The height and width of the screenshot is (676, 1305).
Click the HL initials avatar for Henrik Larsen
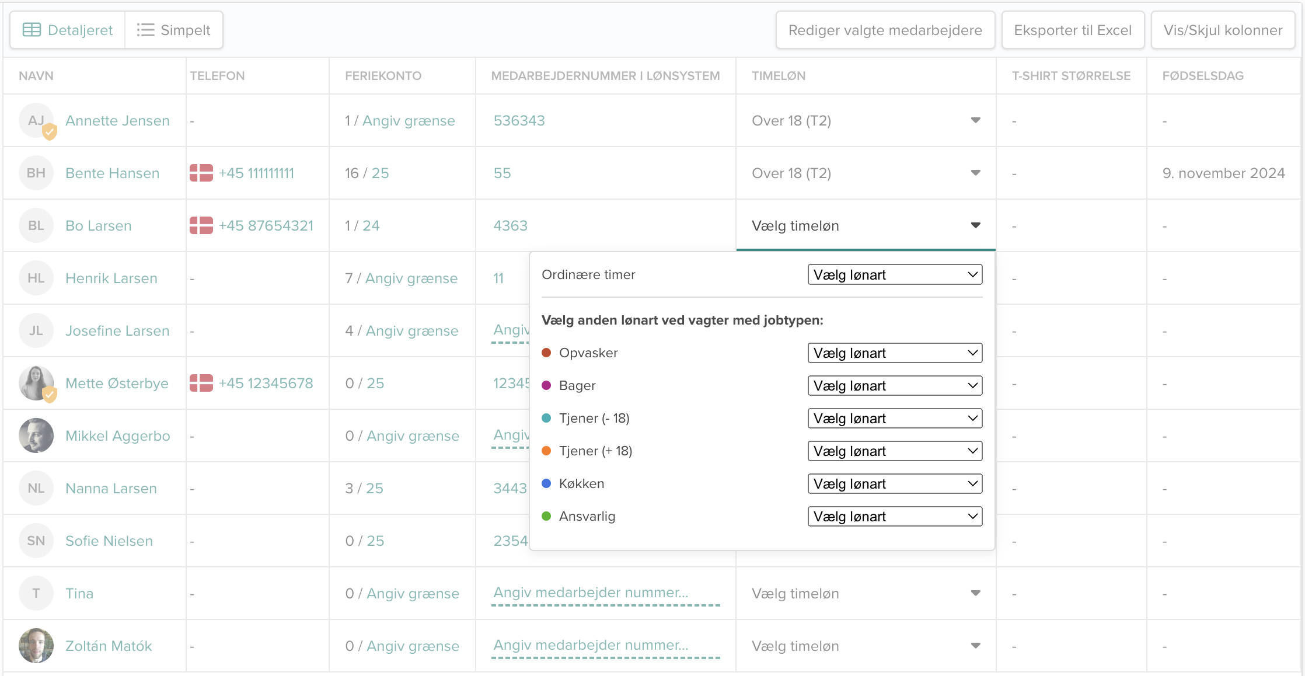pyautogui.click(x=36, y=278)
